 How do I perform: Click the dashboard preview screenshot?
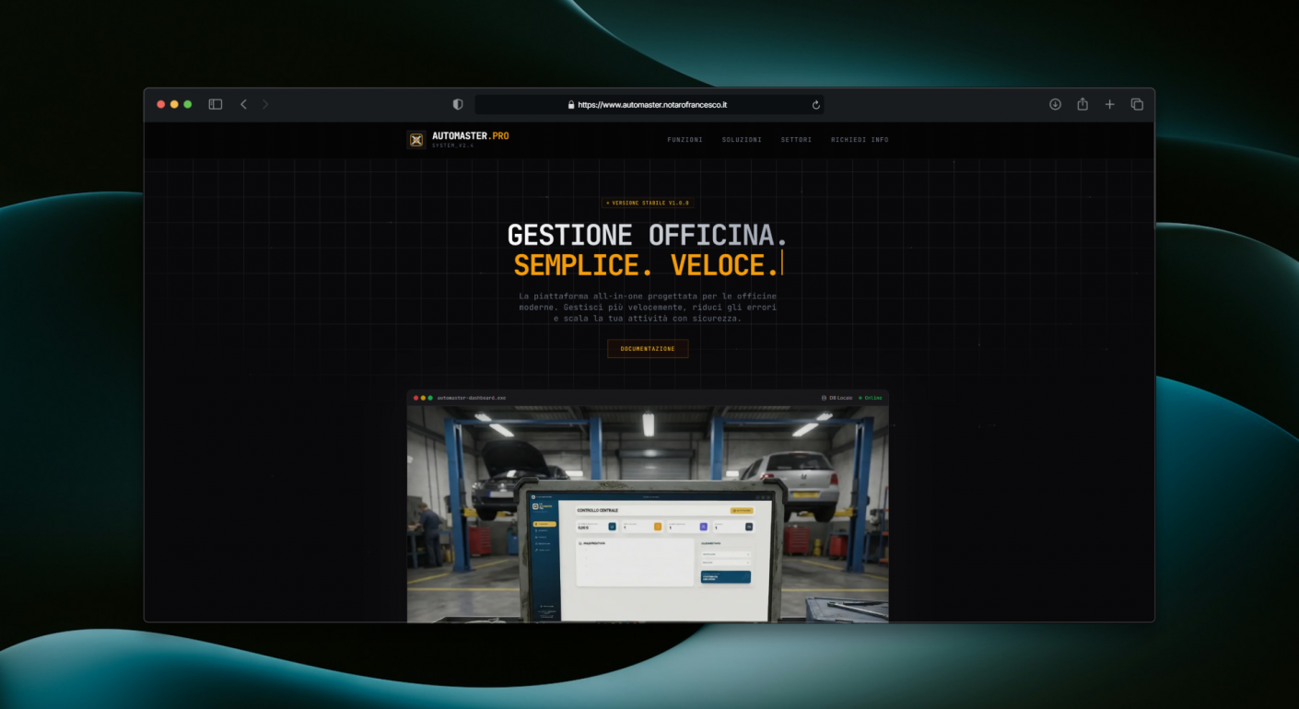[x=648, y=506]
